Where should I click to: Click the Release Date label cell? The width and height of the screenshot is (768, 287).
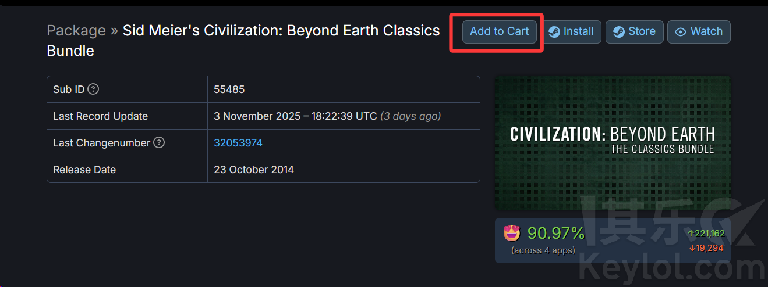[x=84, y=170]
